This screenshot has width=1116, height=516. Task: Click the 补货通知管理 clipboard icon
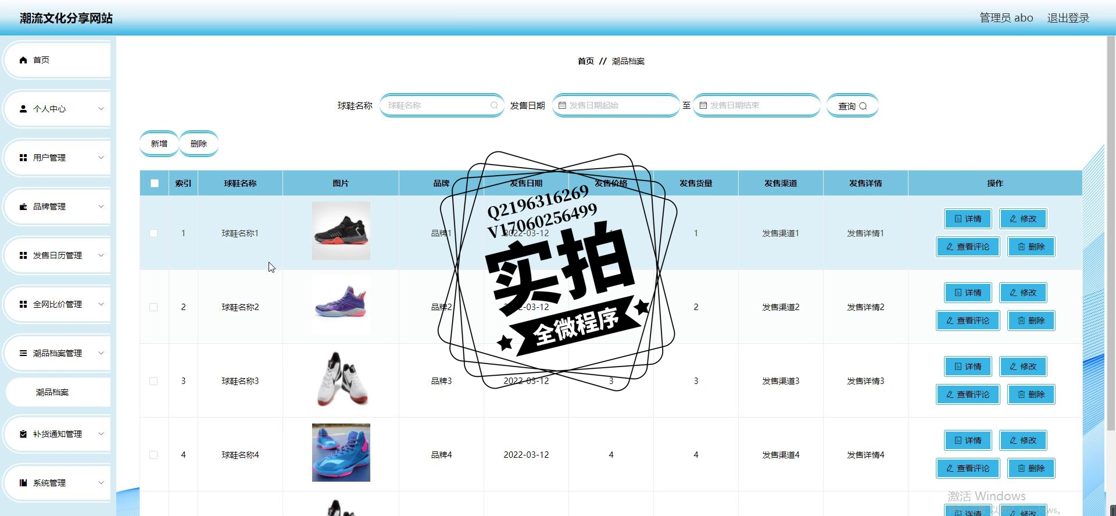tap(23, 434)
